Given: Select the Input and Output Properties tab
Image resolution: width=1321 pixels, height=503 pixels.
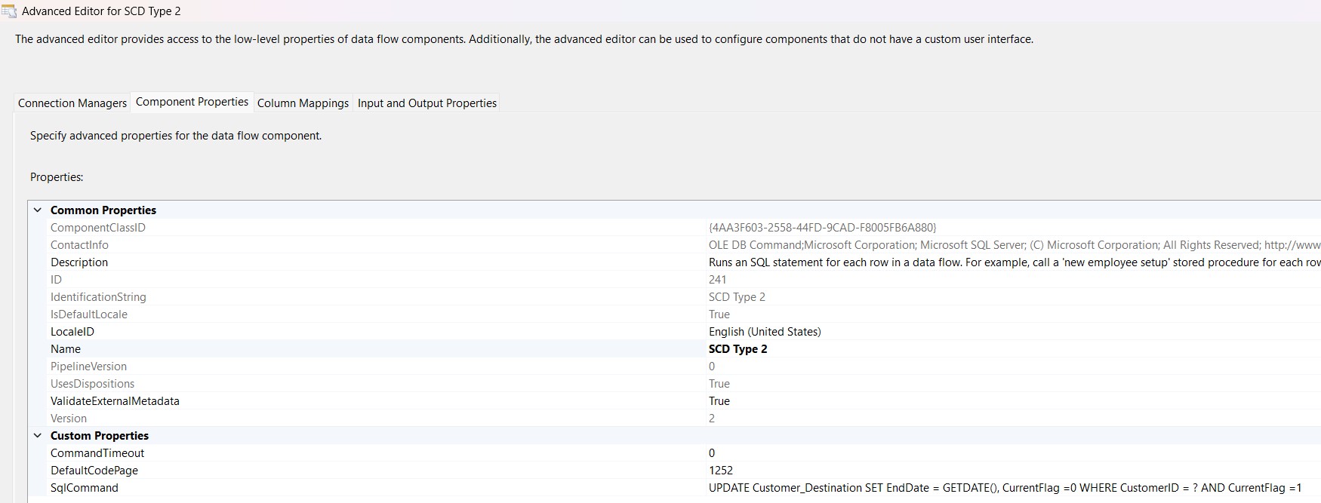Looking at the screenshot, I should tap(426, 103).
